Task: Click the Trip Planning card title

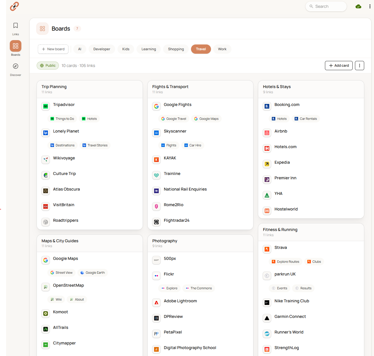Action: coord(54,87)
